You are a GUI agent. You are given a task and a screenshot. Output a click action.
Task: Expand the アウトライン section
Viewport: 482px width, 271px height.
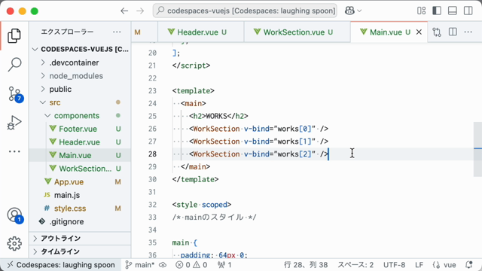(x=80, y=239)
